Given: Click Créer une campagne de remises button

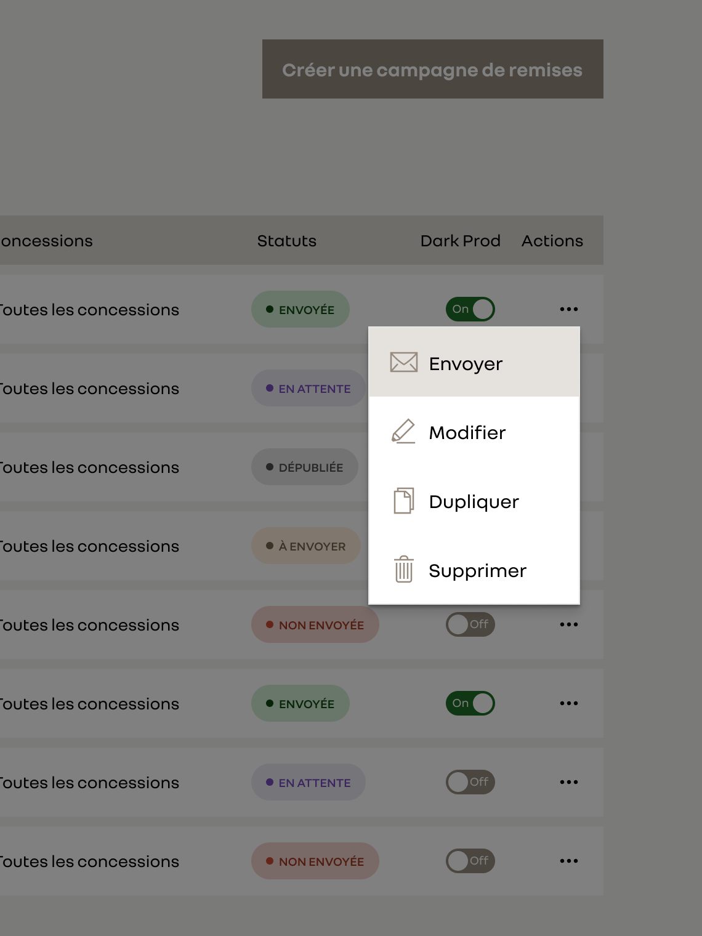Looking at the screenshot, I should tap(433, 69).
